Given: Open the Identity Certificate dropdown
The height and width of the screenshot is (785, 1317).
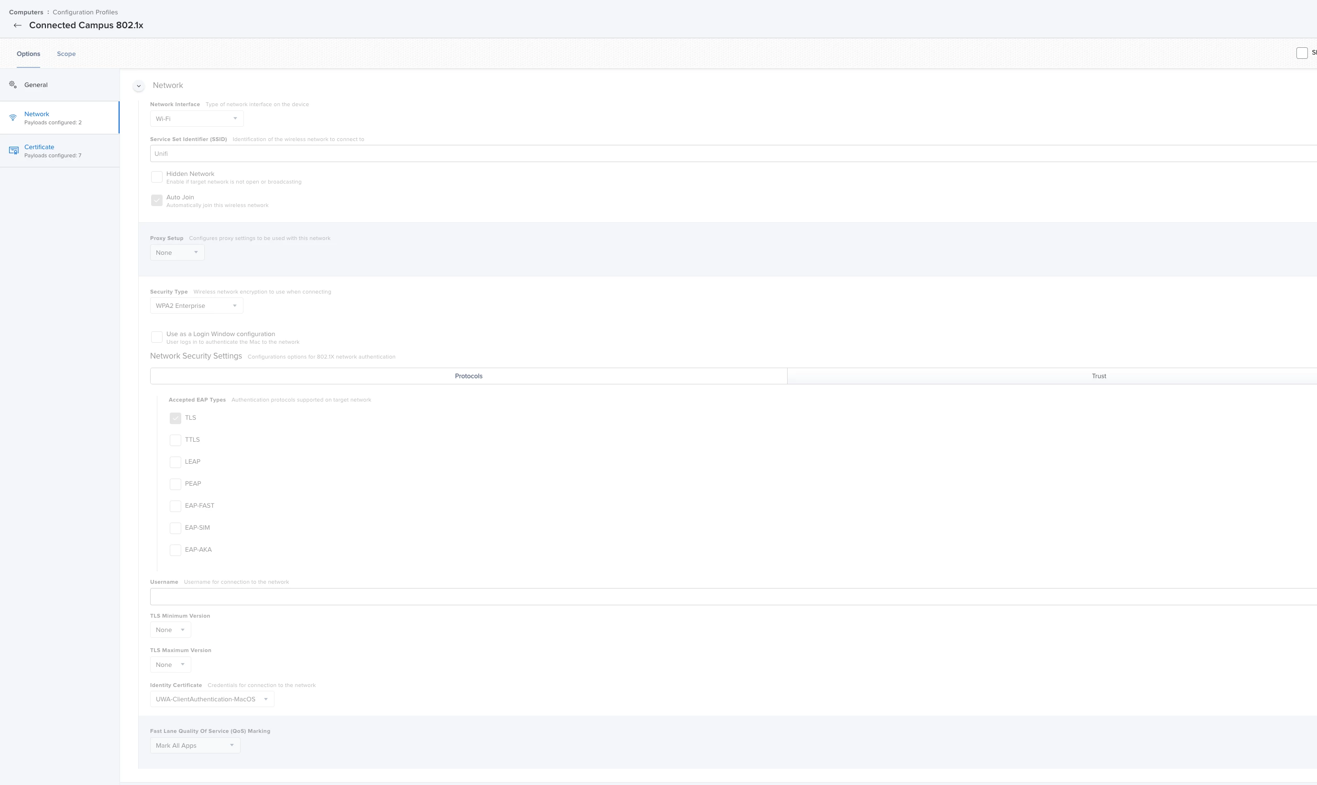Looking at the screenshot, I should click(x=212, y=699).
